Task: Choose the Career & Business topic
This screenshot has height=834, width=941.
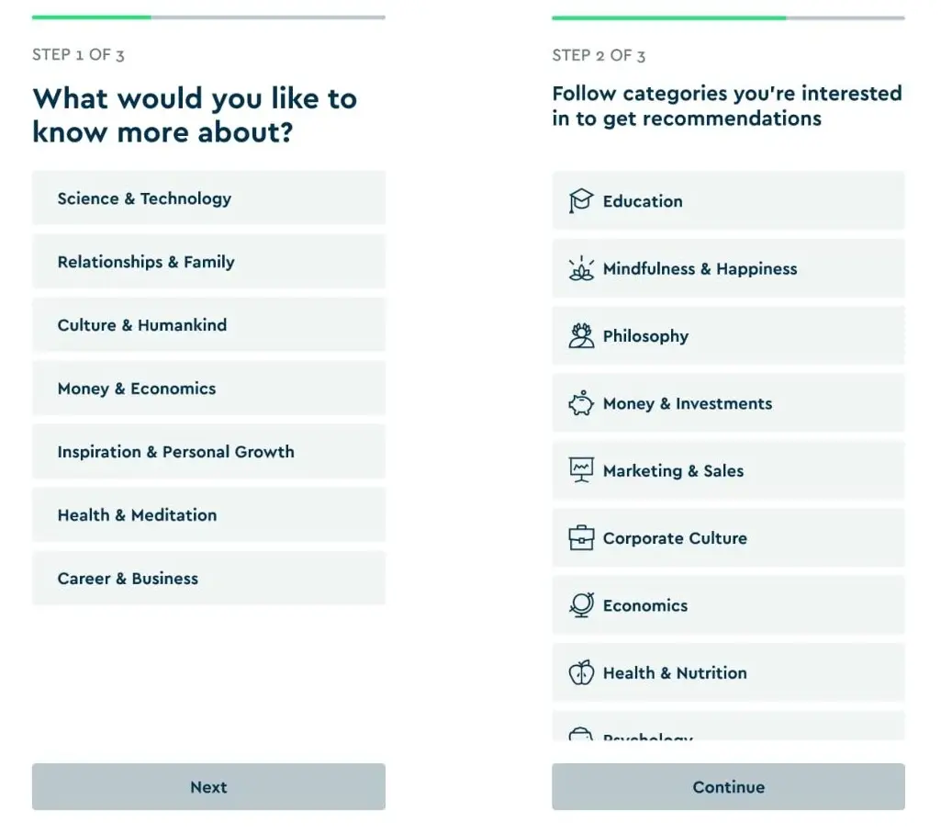Action: coord(208,578)
